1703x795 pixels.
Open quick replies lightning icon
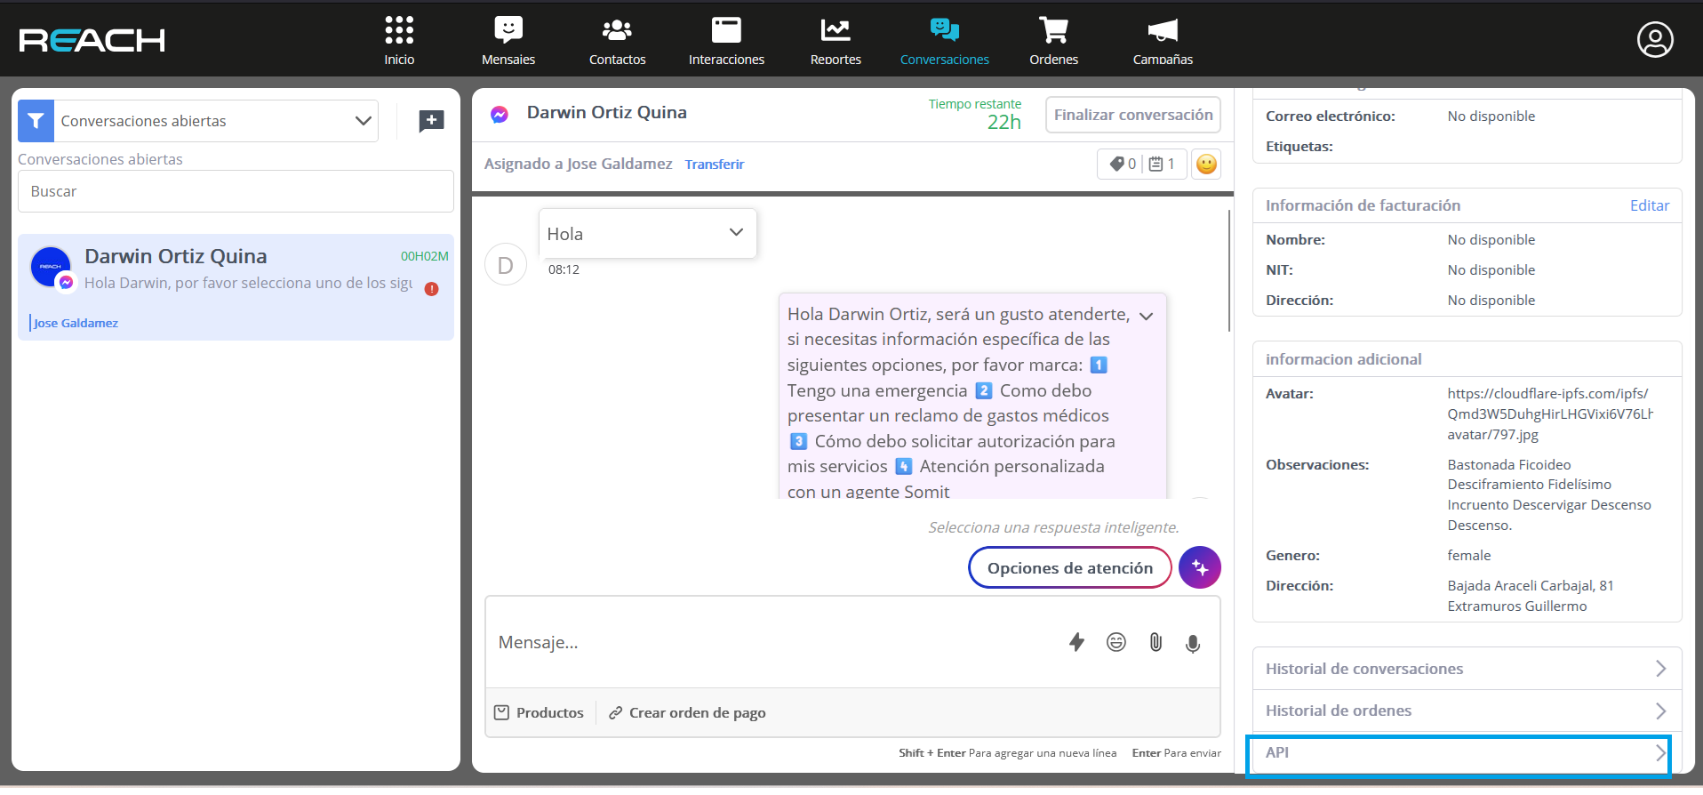[x=1076, y=642]
